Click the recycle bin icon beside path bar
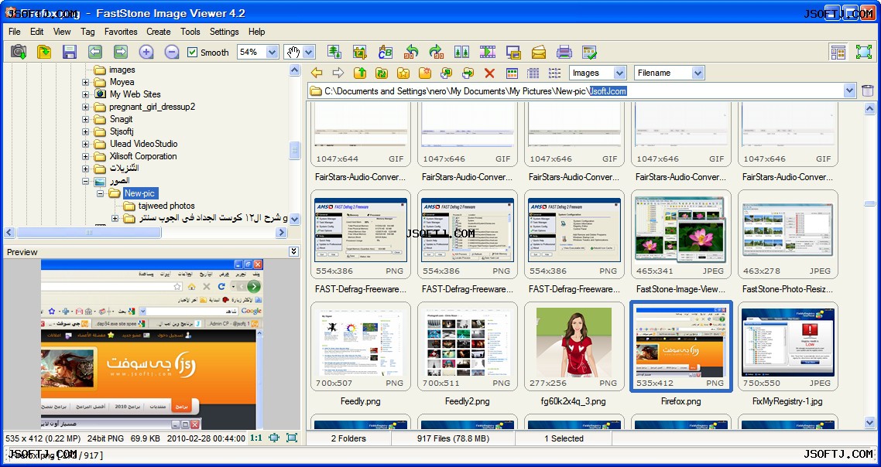The width and height of the screenshot is (881, 467). [868, 90]
